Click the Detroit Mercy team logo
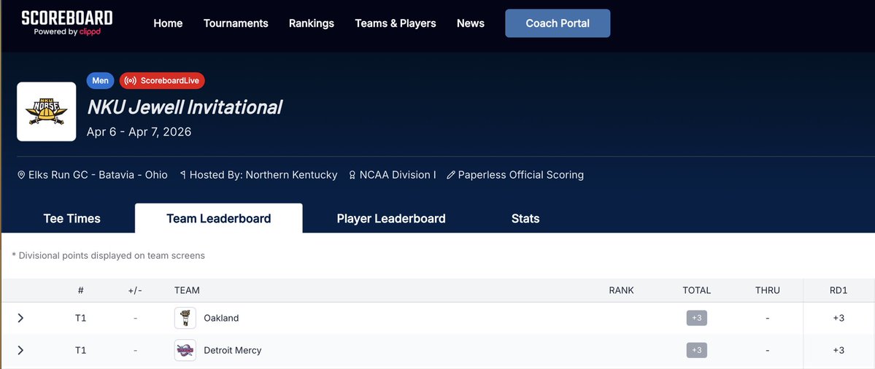 click(x=185, y=350)
